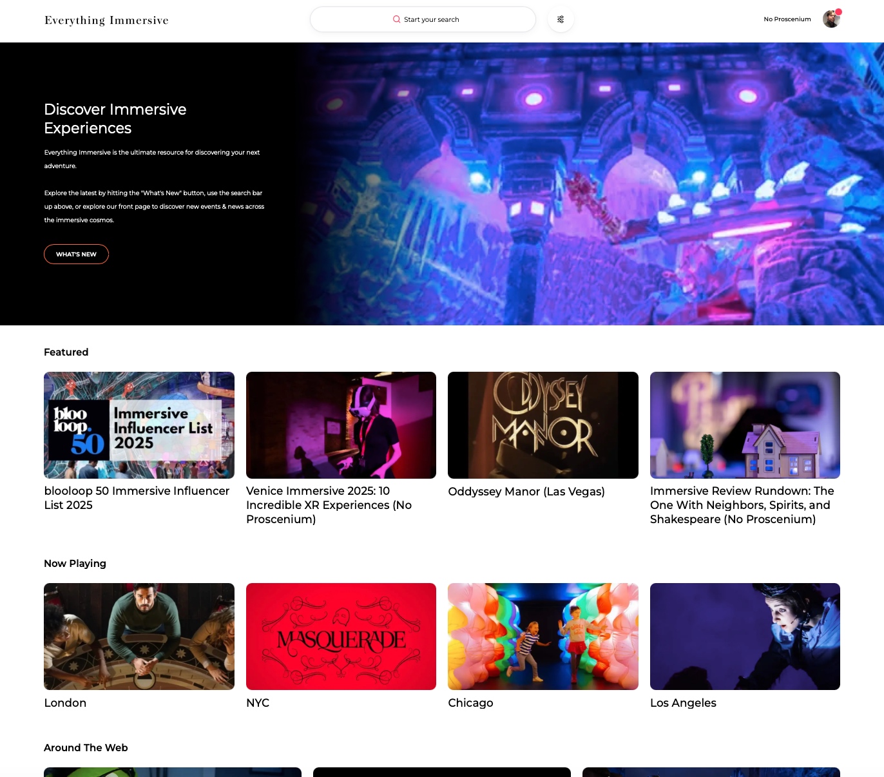The image size is (884, 777).
Task: Open blooloop 50 Influencer List thumbnail
Action: pos(139,425)
